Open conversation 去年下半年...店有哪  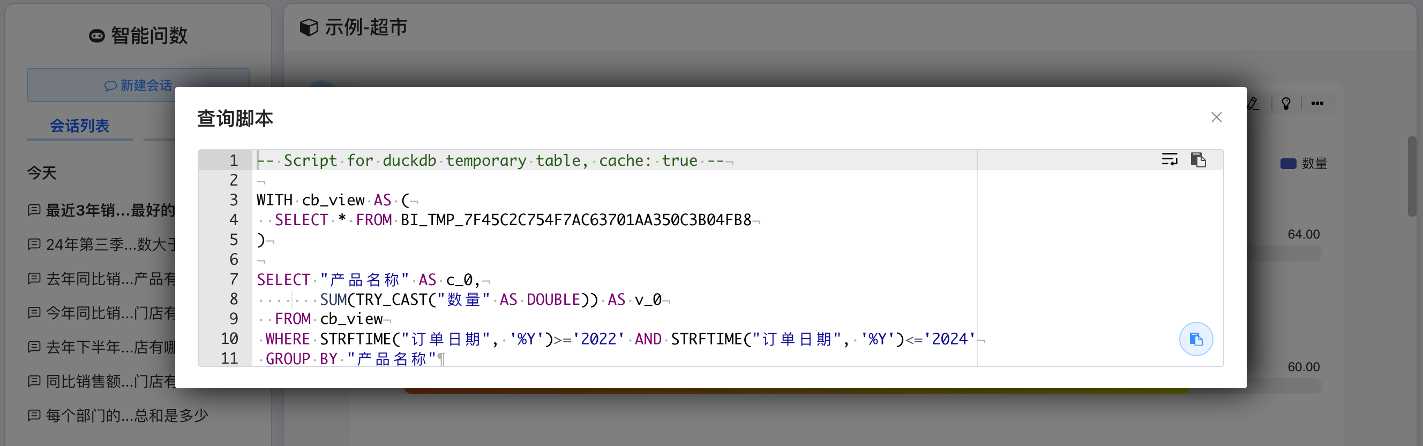[102, 347]
